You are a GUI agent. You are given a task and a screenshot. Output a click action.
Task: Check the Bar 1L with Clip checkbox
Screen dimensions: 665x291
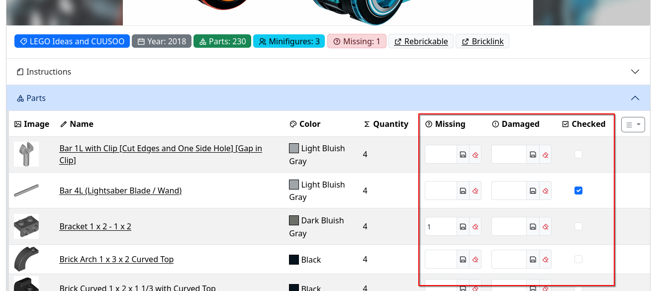point(578,155)
